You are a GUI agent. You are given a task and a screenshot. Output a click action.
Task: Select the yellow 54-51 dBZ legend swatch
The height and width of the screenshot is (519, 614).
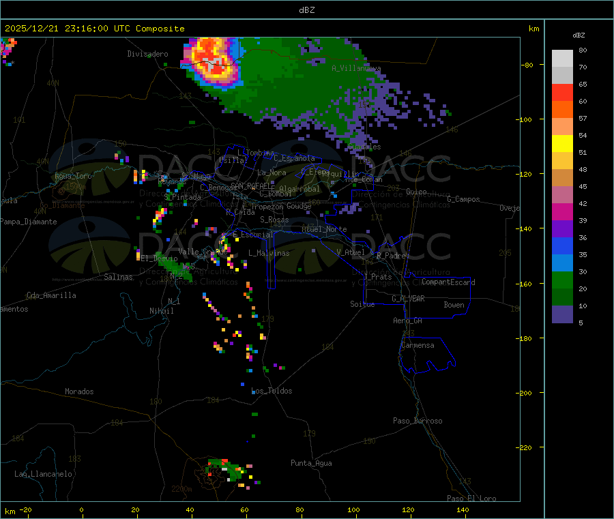[562, 144]
